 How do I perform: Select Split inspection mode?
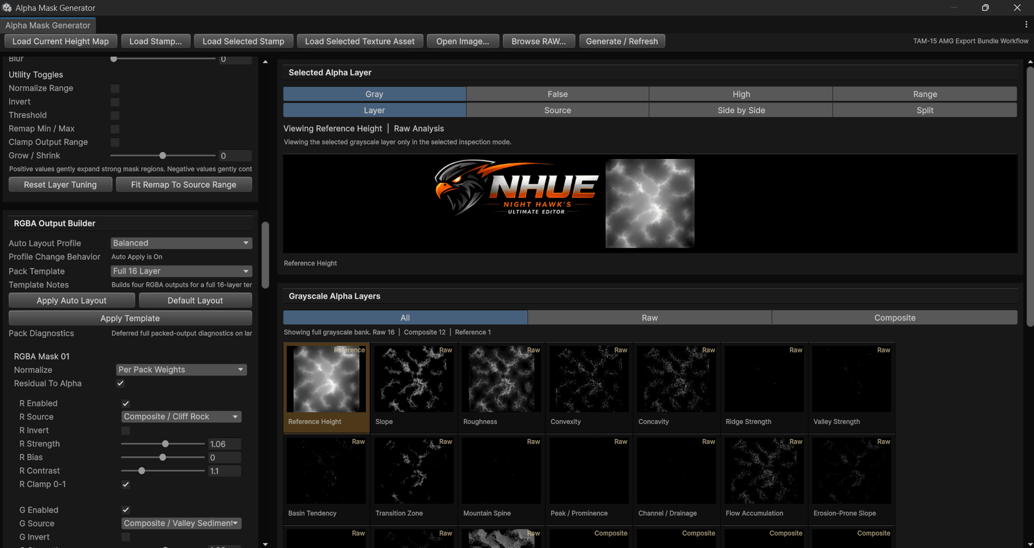click(925, 111)
